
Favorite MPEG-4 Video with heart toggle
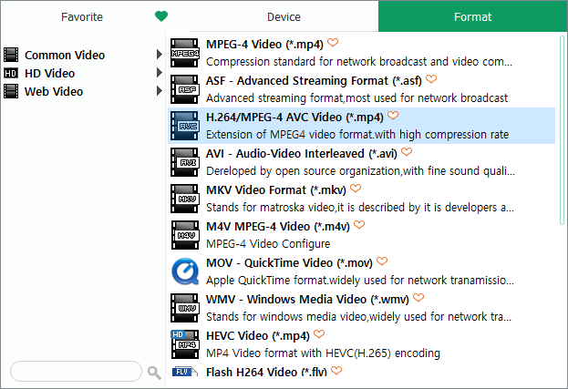coord(333,43)
